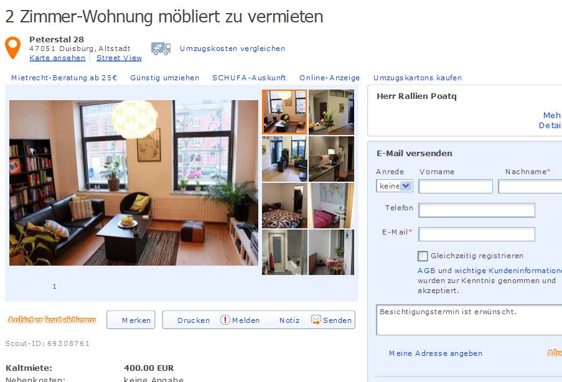This screenshot has height=382, width=562.
Task: Open the Mietrecht-Beratung ab 25€ menu item
Action: 64,78
